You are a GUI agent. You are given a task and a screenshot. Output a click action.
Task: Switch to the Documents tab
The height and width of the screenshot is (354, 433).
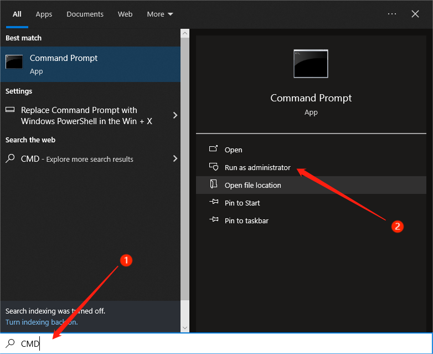85,14
